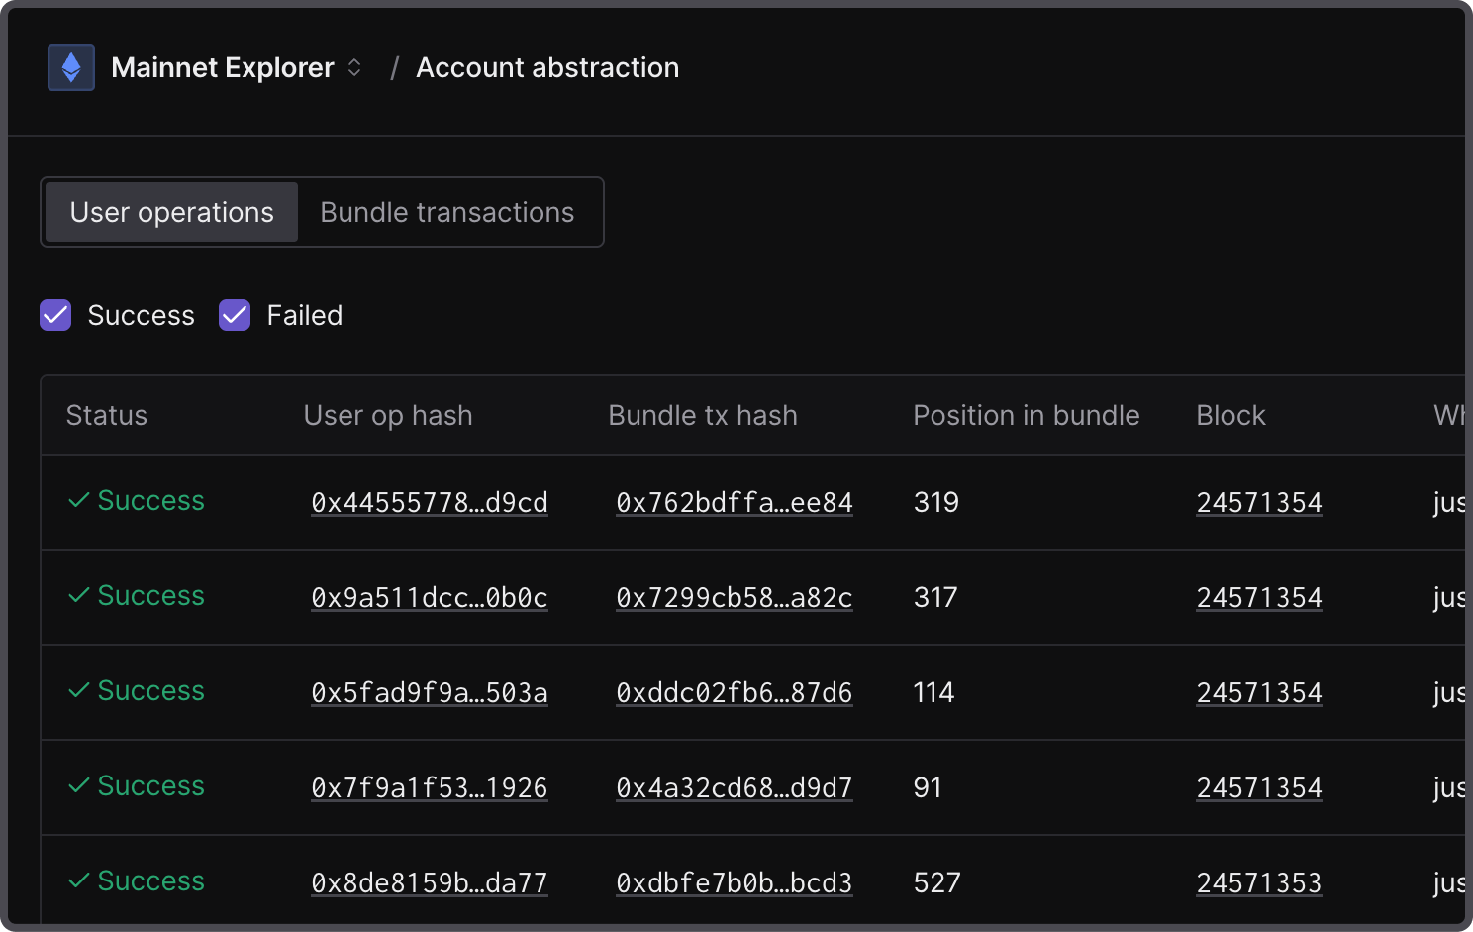Open user op hash 0x44555778…d9cd
1473x932 pixels.
429,502
